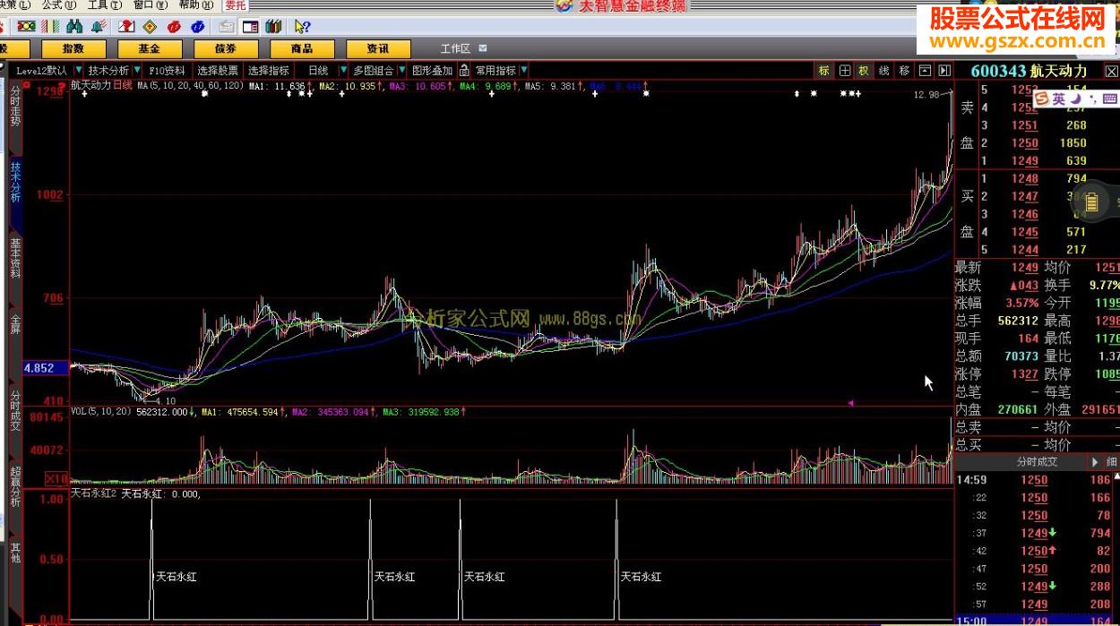Expand the Level2默认 dropdown arrow
The height and width of the screenshot is (626, 1120).
[x=78, y=70]
